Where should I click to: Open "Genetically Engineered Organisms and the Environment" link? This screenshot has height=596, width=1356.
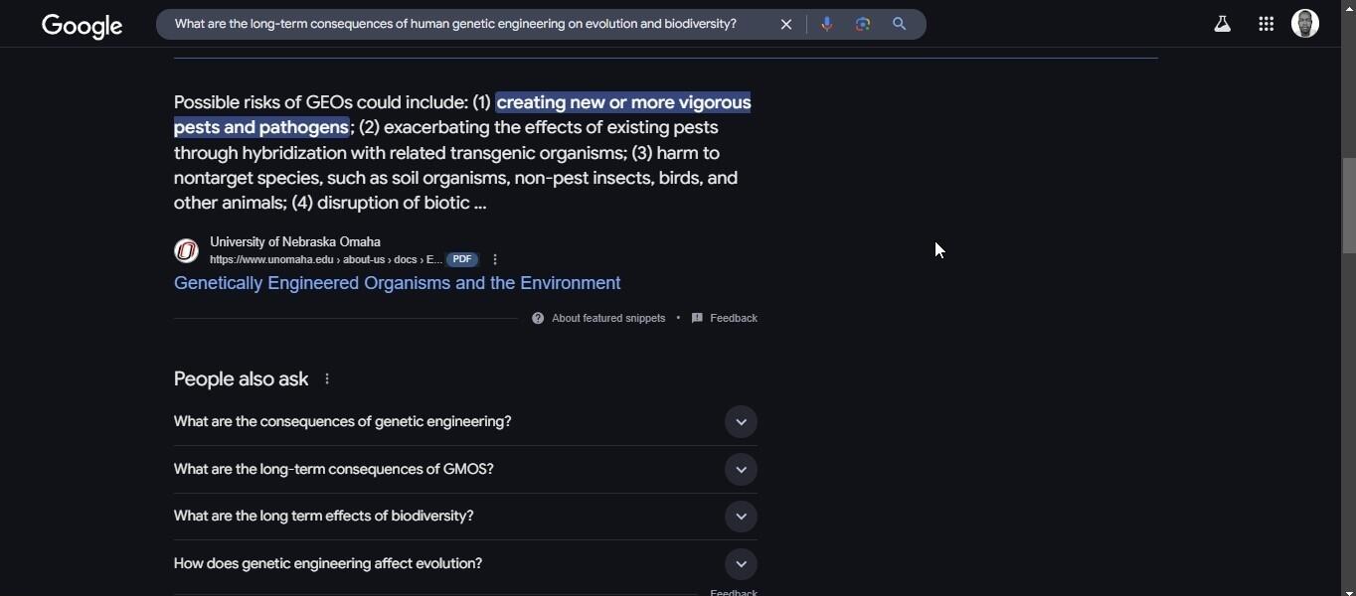(397, 283)
